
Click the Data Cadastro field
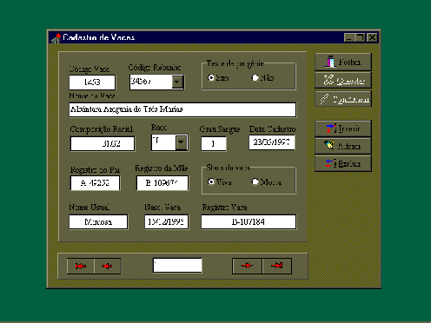[x=272, y=142]
